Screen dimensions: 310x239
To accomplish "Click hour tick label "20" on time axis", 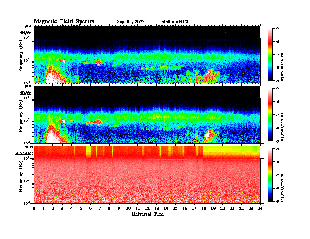I will tap(223, 208).
